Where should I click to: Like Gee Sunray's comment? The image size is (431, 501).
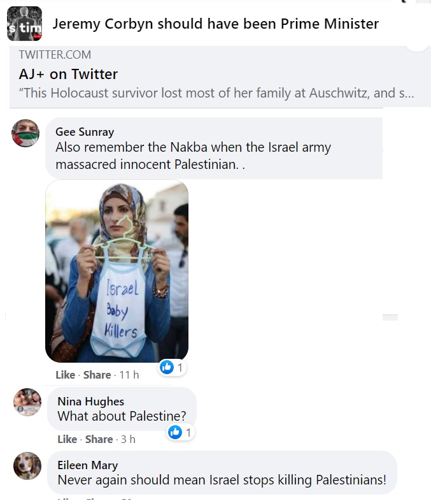[x=65, y=375]
